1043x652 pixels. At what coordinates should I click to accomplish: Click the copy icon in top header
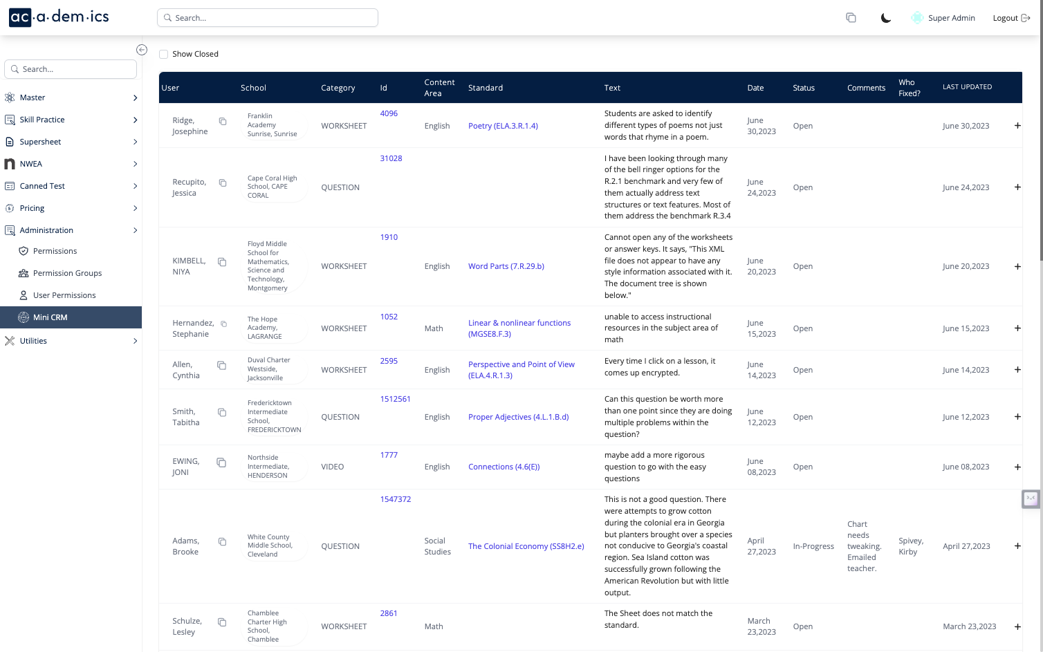point(851,18)
